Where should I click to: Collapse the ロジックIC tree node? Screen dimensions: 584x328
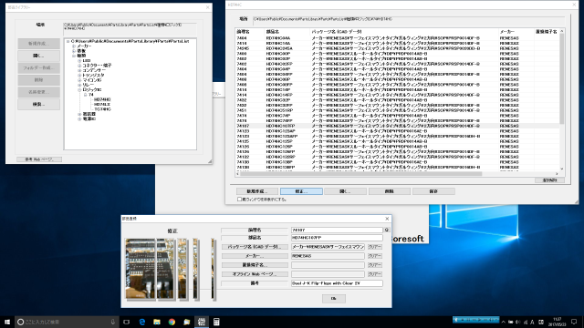(x=79, y=89)
